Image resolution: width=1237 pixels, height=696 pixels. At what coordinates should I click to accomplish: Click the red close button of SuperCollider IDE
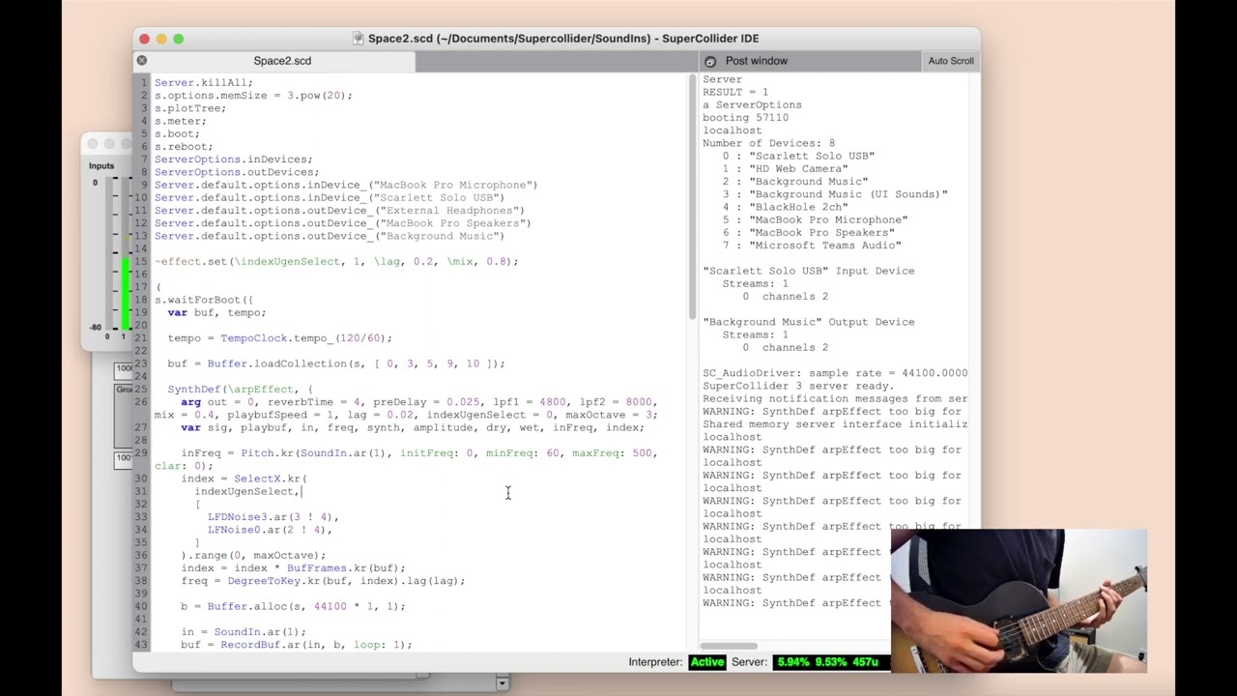pos(144,39)
